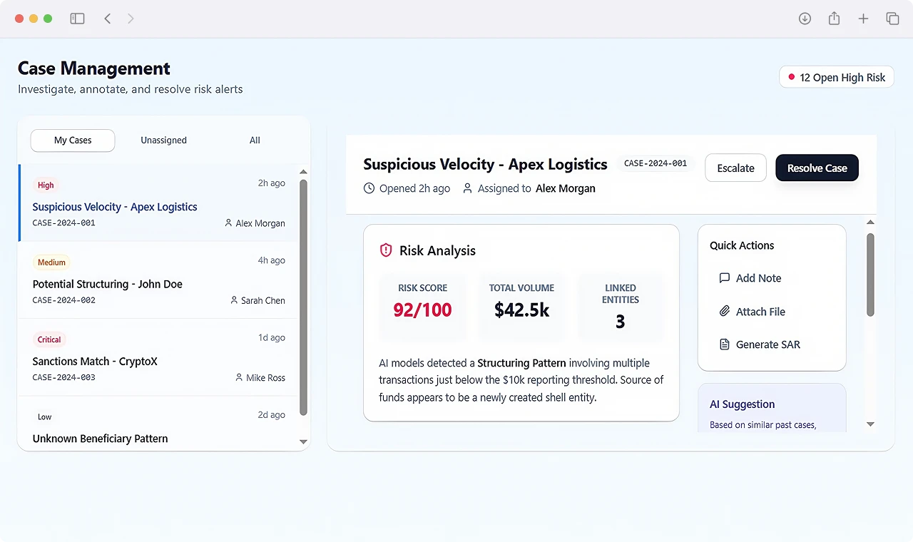This screenshot has height=542, width=913.
Task: Click the user icon beside Mike Ross
Action: coord(239,377)
